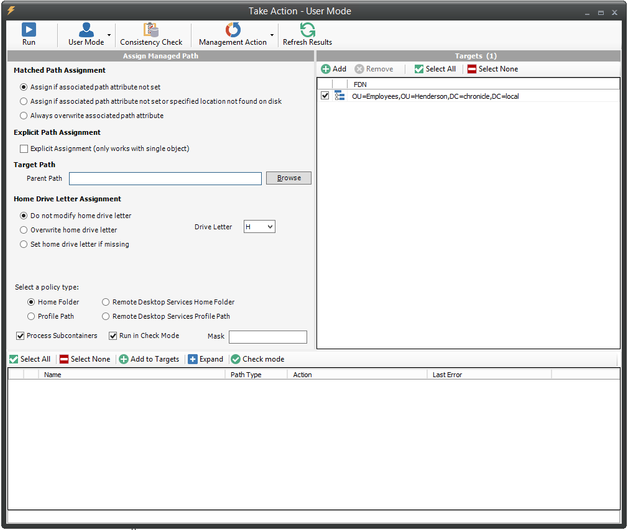Viewport: 628px width, 530px height.
Task: Click the Parent Path input field
Action: [165, 178]
